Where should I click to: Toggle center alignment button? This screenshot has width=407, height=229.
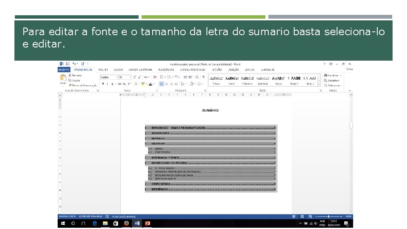pyautogui.click(x=166, y=84)
